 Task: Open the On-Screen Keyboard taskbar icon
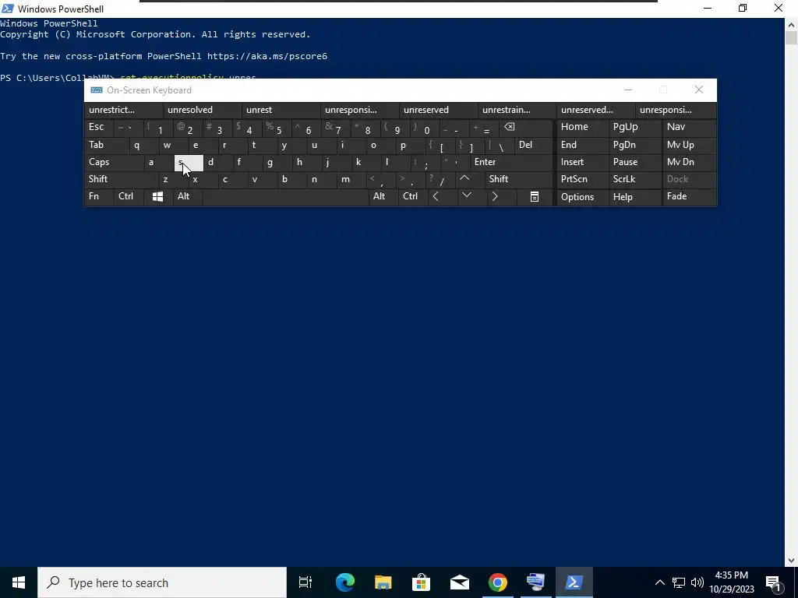tap(536, 582)
